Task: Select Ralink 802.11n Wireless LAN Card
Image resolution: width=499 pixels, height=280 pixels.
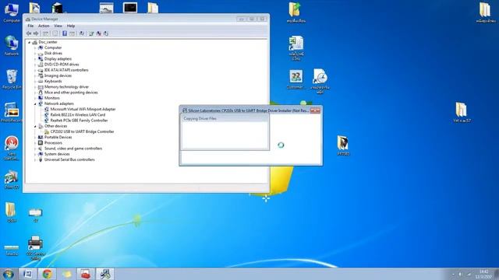Action: (x=78, y=115)
